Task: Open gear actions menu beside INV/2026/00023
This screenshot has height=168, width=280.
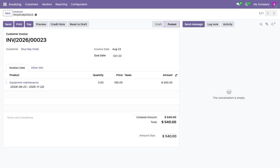Action: click(x=36, y=15)
